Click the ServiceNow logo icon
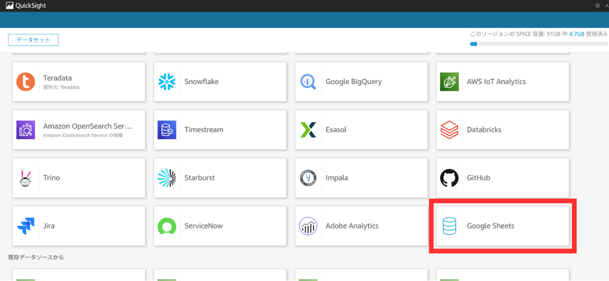Screen dimensions: 609x281 click(167, 226)
